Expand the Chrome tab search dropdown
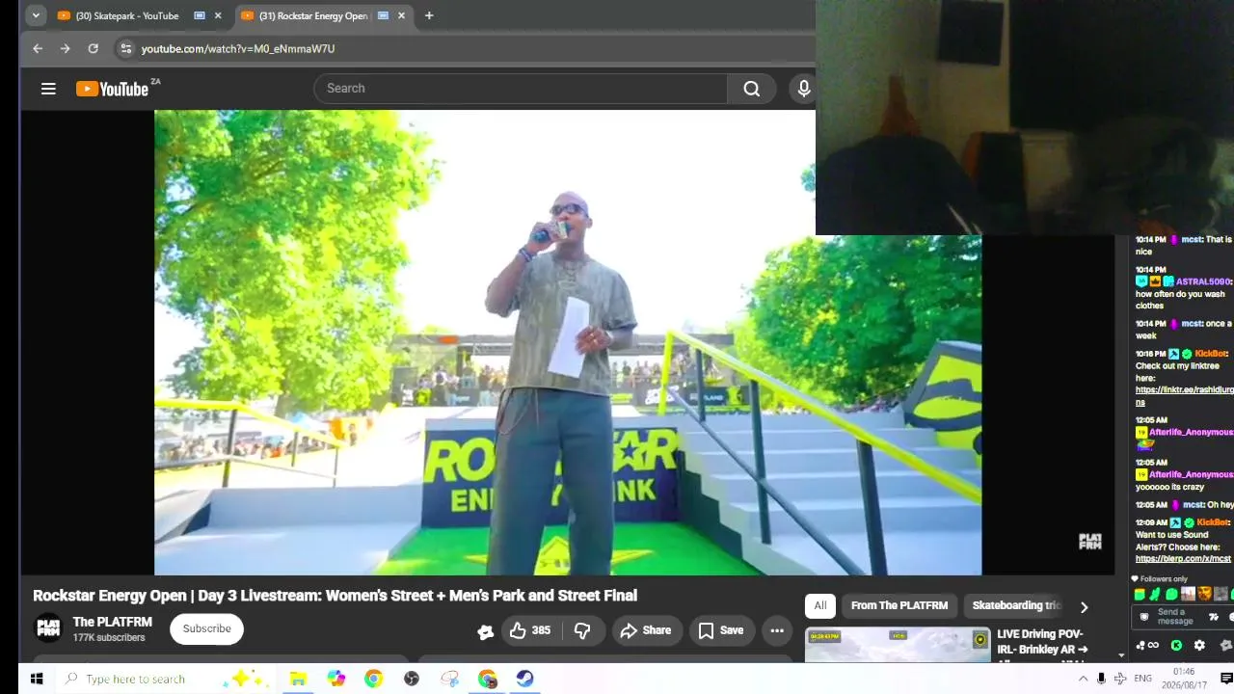Screen dimensions: 1234x694 tap(36, 15)
